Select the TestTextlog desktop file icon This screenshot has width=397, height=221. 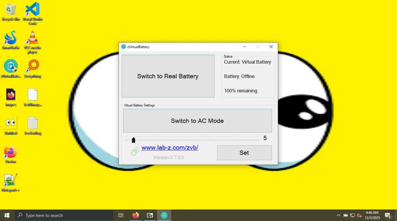(33, 126)
